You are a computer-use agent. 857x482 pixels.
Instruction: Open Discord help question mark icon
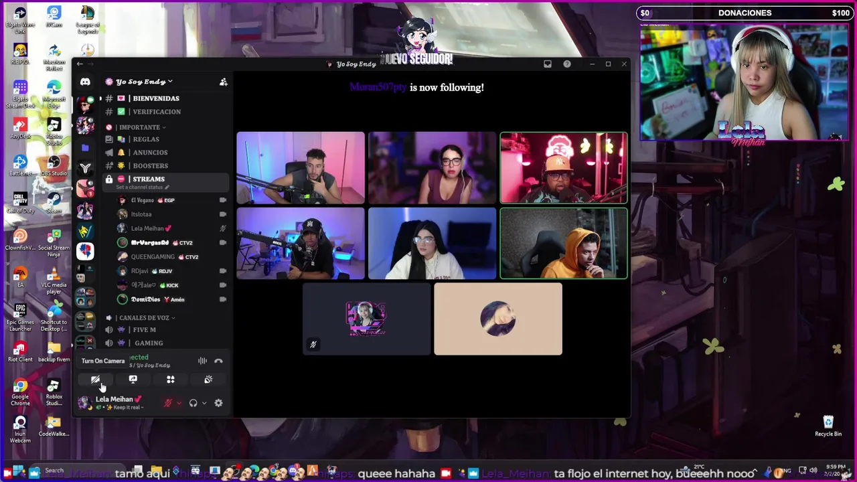567,64
